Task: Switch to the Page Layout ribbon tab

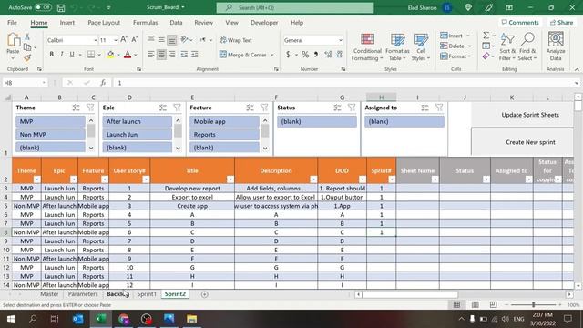Action: click(104, 23)
